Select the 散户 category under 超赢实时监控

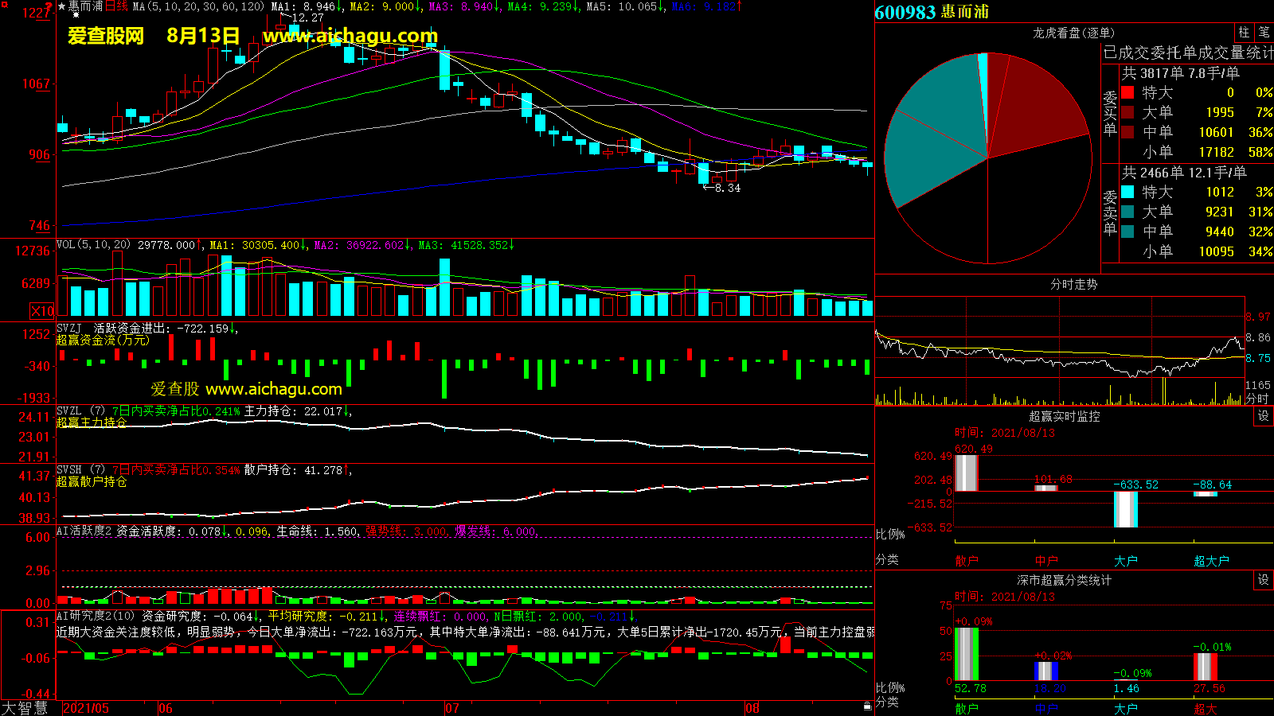(967, 561)
